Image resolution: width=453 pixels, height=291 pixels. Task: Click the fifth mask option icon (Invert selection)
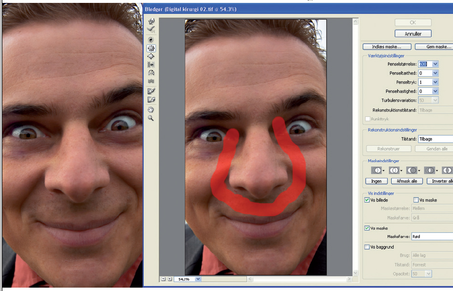(x=447, y=170)
